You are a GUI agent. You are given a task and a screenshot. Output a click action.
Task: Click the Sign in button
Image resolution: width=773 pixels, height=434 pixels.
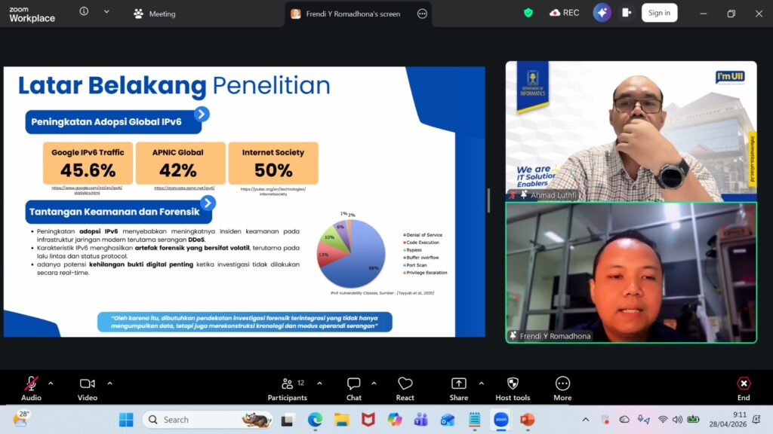point(659,13)
